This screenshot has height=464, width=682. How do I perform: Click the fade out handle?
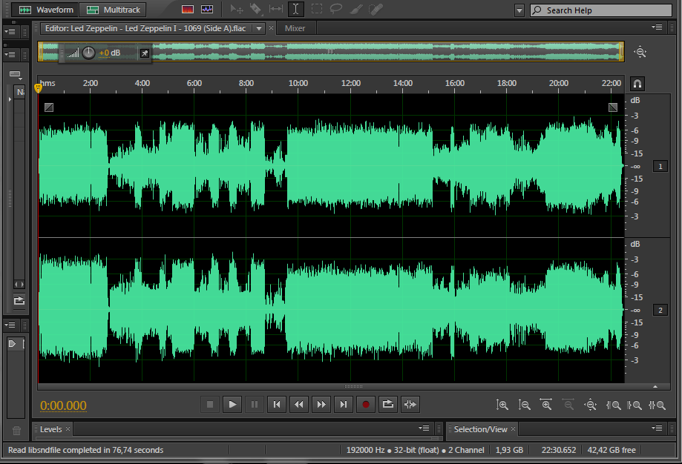613,107
